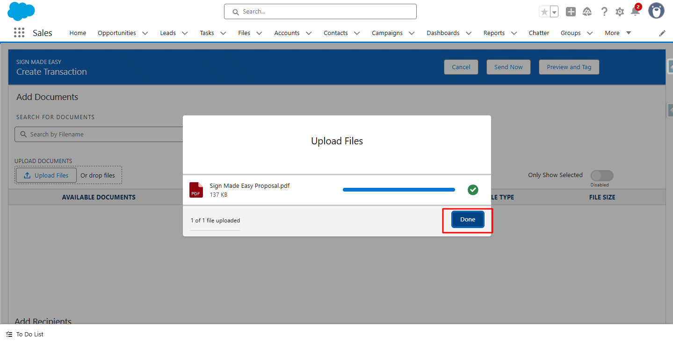Open the To Do List utility item

(x=25, y=335)
